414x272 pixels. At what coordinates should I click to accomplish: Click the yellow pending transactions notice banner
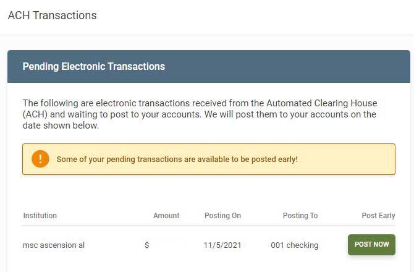(x=209, y=159)
